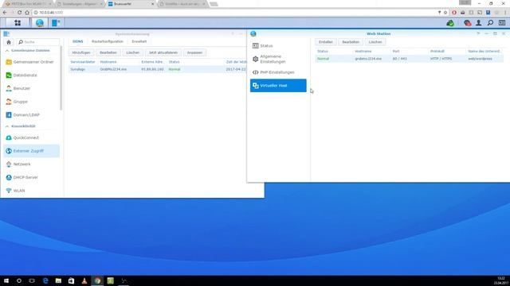Click the DHCP-Server icon
Viewport: 510px width, 286px height.
pos(9,177)
